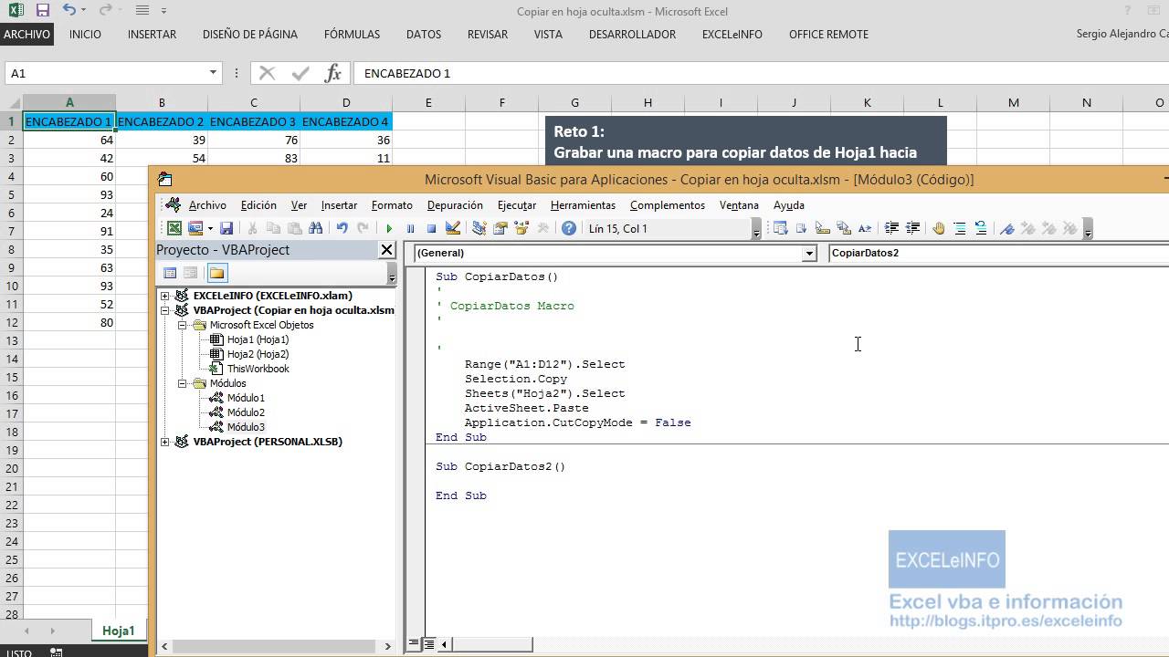Click the Uncomment Block icon
Viewport: 1169px width, 657px height.
(981, 228)
